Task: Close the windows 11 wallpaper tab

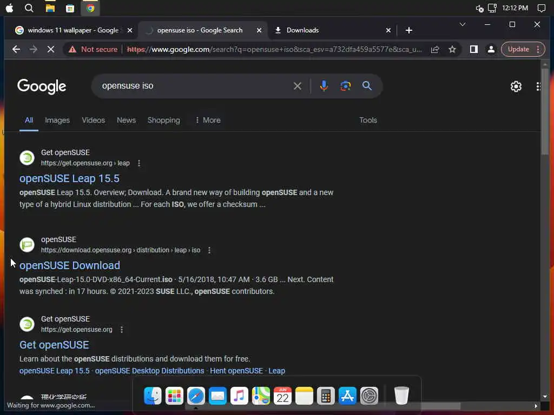Action: coord(130,30)
